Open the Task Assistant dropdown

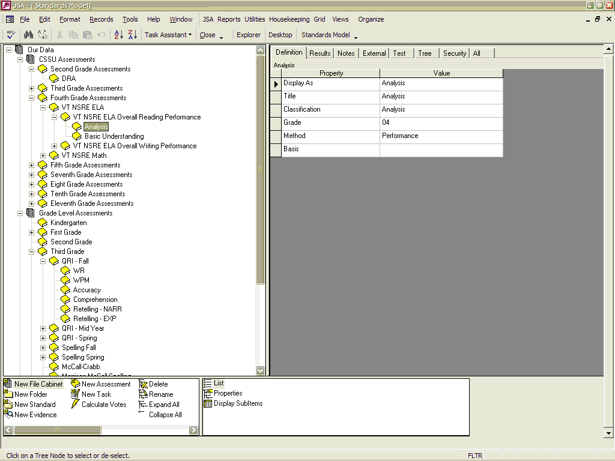tap(168, 35)
